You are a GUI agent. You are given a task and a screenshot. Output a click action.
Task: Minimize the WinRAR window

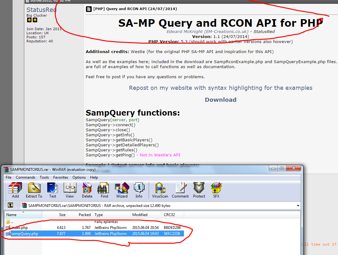click(x=273, y=168)
